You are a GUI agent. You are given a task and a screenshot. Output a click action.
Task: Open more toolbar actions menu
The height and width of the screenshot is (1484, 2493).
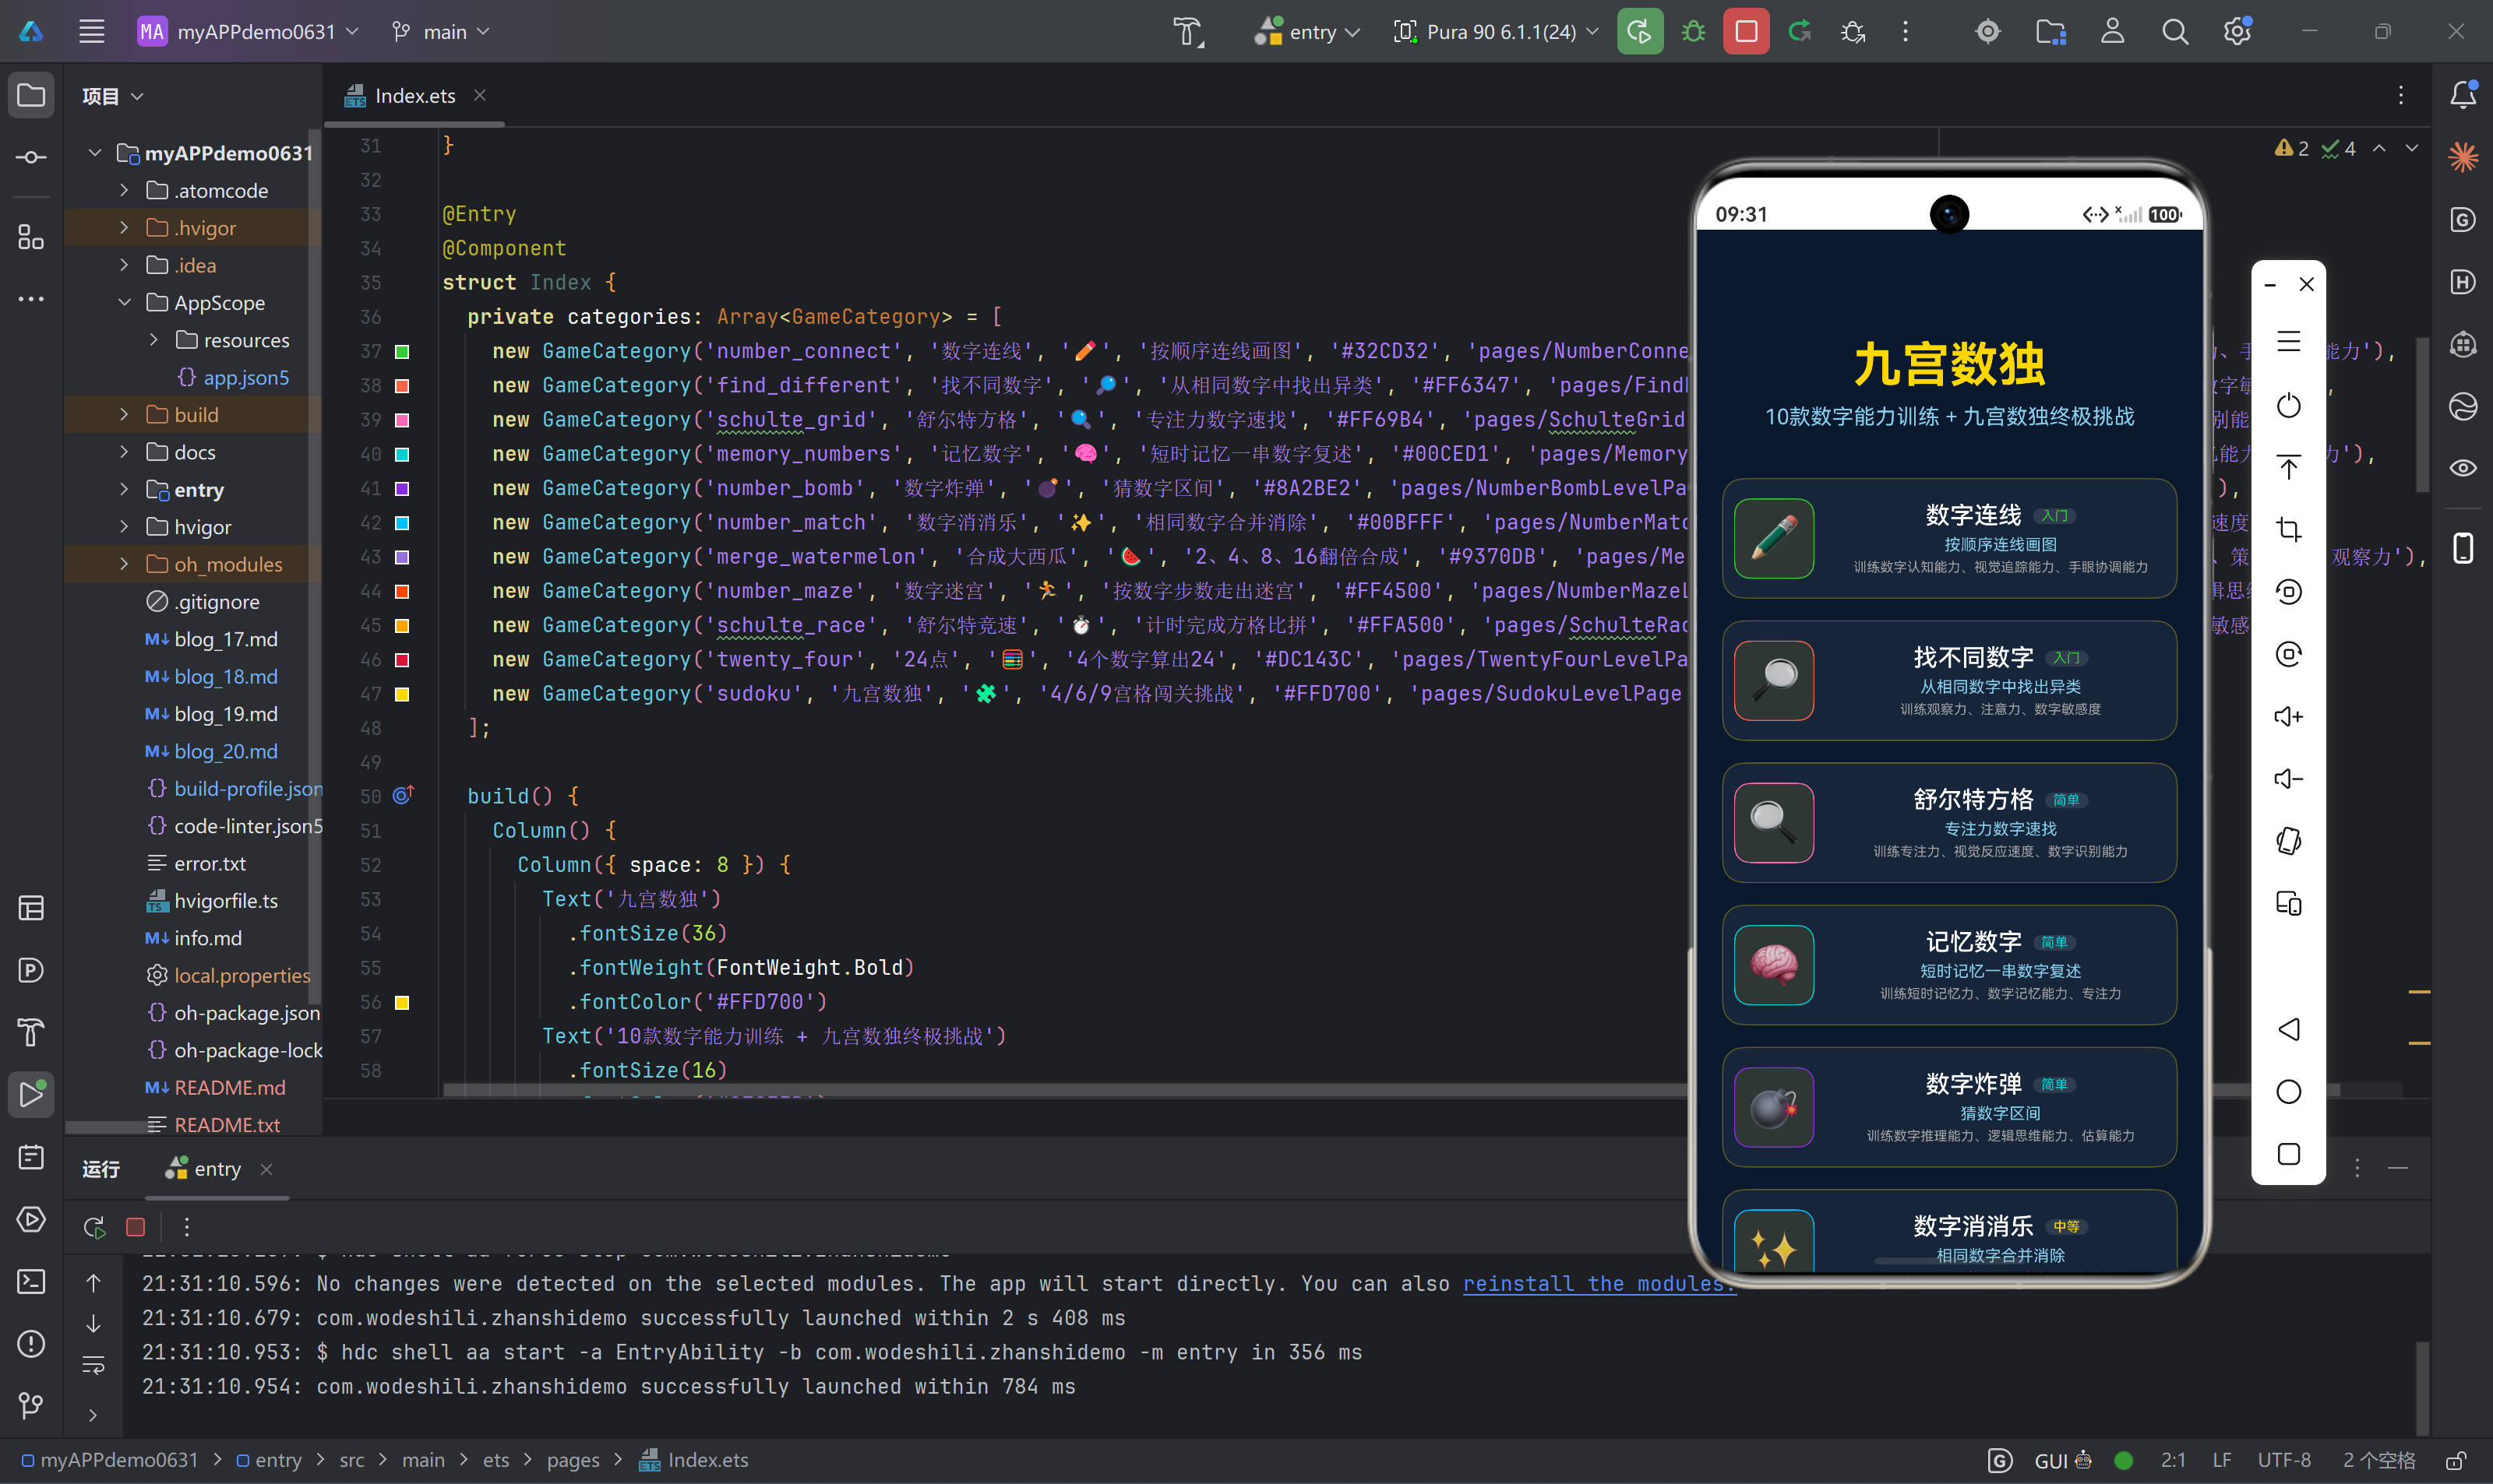pyautogui.click(x=1905, y=31)
